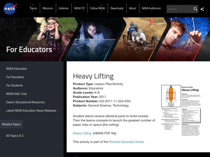Open the NASA TV menu
210x157 pixels.
point(79,8)
